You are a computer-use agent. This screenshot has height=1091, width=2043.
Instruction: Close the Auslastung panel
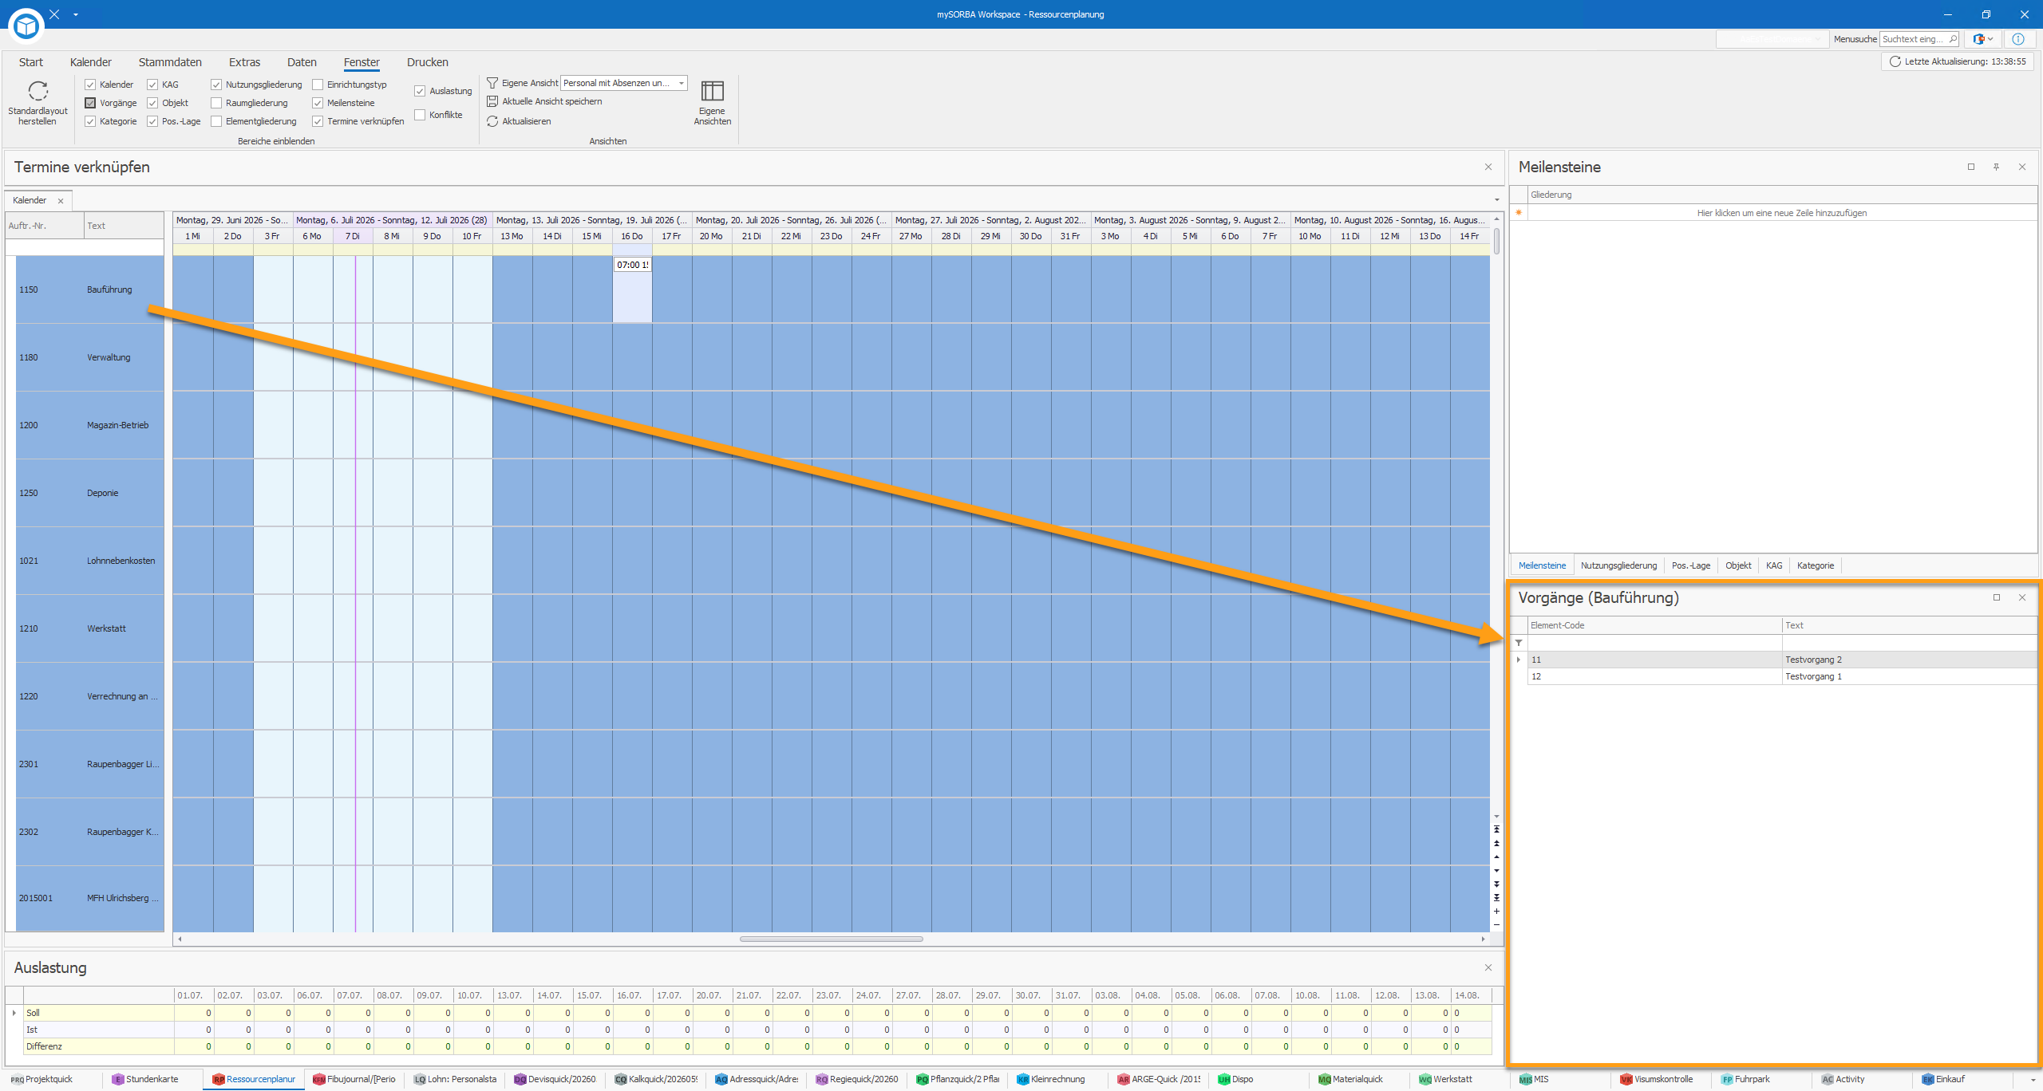[1488, 967]
